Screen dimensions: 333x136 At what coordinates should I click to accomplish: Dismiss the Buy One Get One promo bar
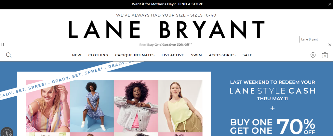(x=330, y=45)
